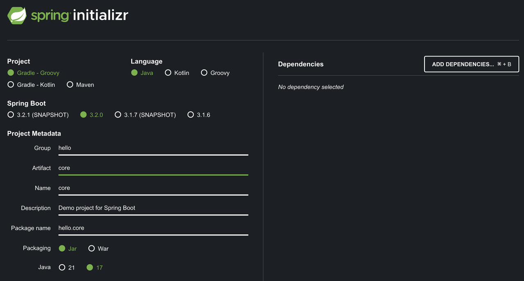Click the Package name label
524x281 pixels.
(31, 228)
